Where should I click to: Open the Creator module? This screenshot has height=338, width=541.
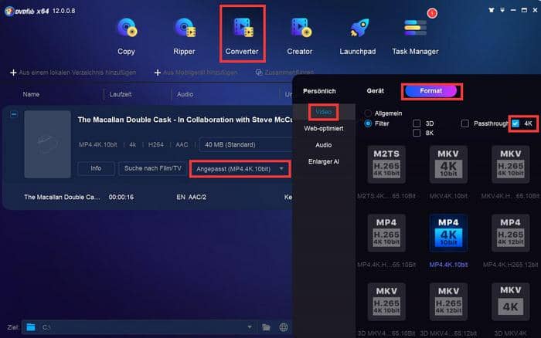pyautogui.click(x=300, y=35)
